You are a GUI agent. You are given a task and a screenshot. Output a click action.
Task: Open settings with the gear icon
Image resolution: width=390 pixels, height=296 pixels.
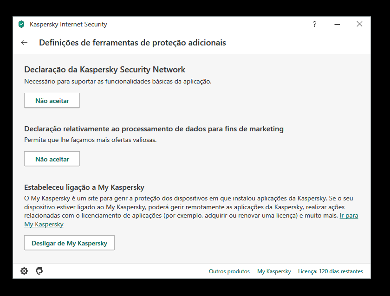pyautogui.click(x=24, y=271)
